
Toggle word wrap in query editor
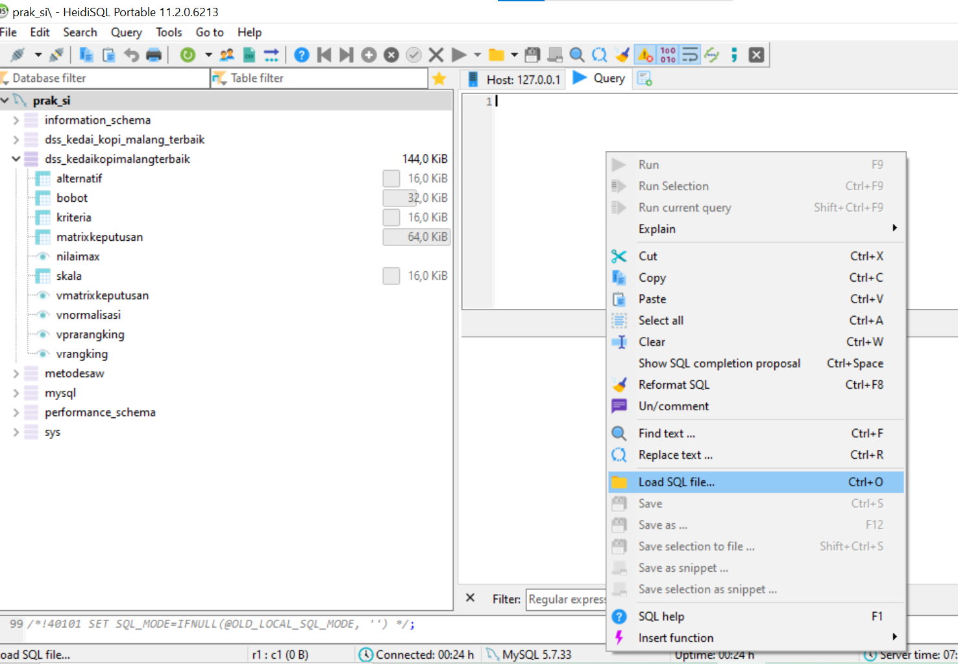click(690, 55)
